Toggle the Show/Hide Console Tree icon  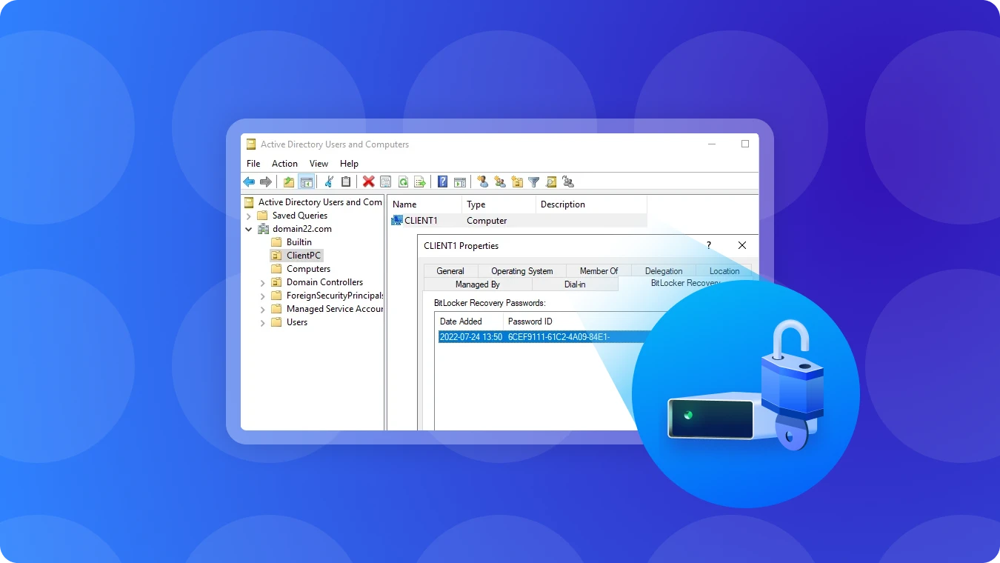[306, 181]
